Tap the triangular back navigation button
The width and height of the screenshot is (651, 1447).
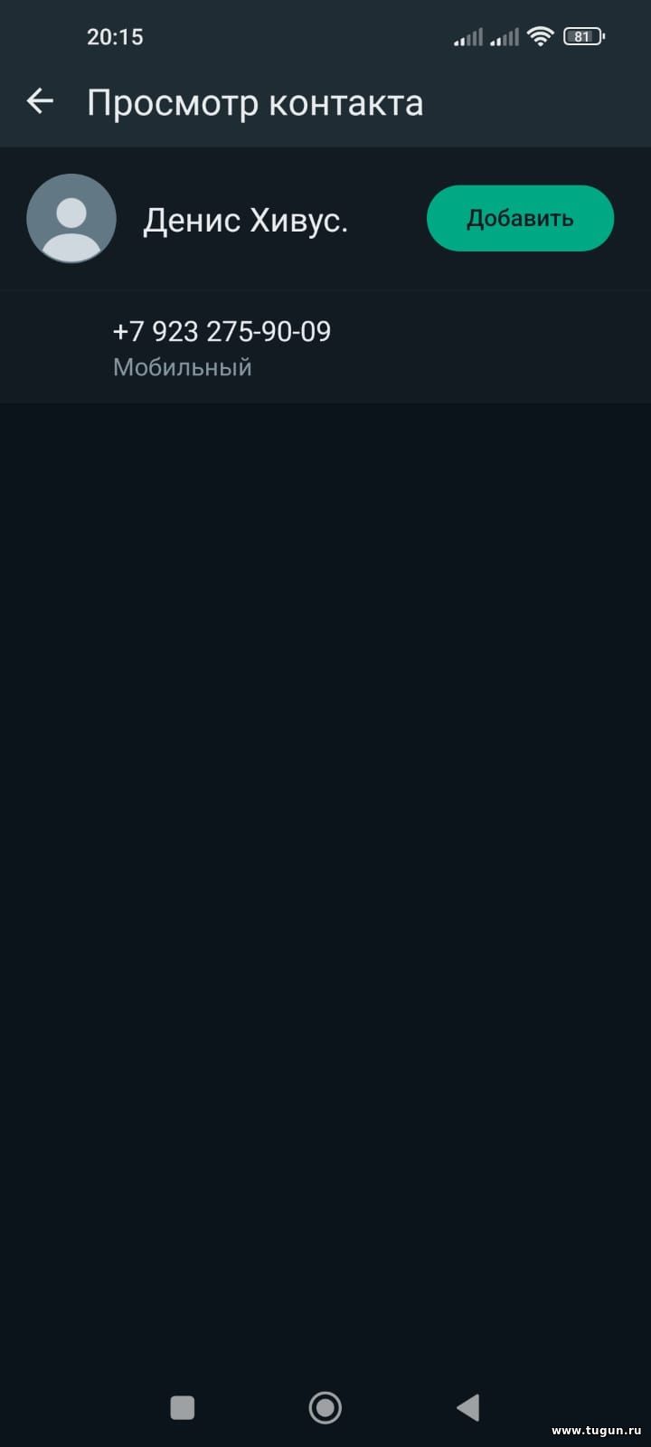pos(467,1407)
